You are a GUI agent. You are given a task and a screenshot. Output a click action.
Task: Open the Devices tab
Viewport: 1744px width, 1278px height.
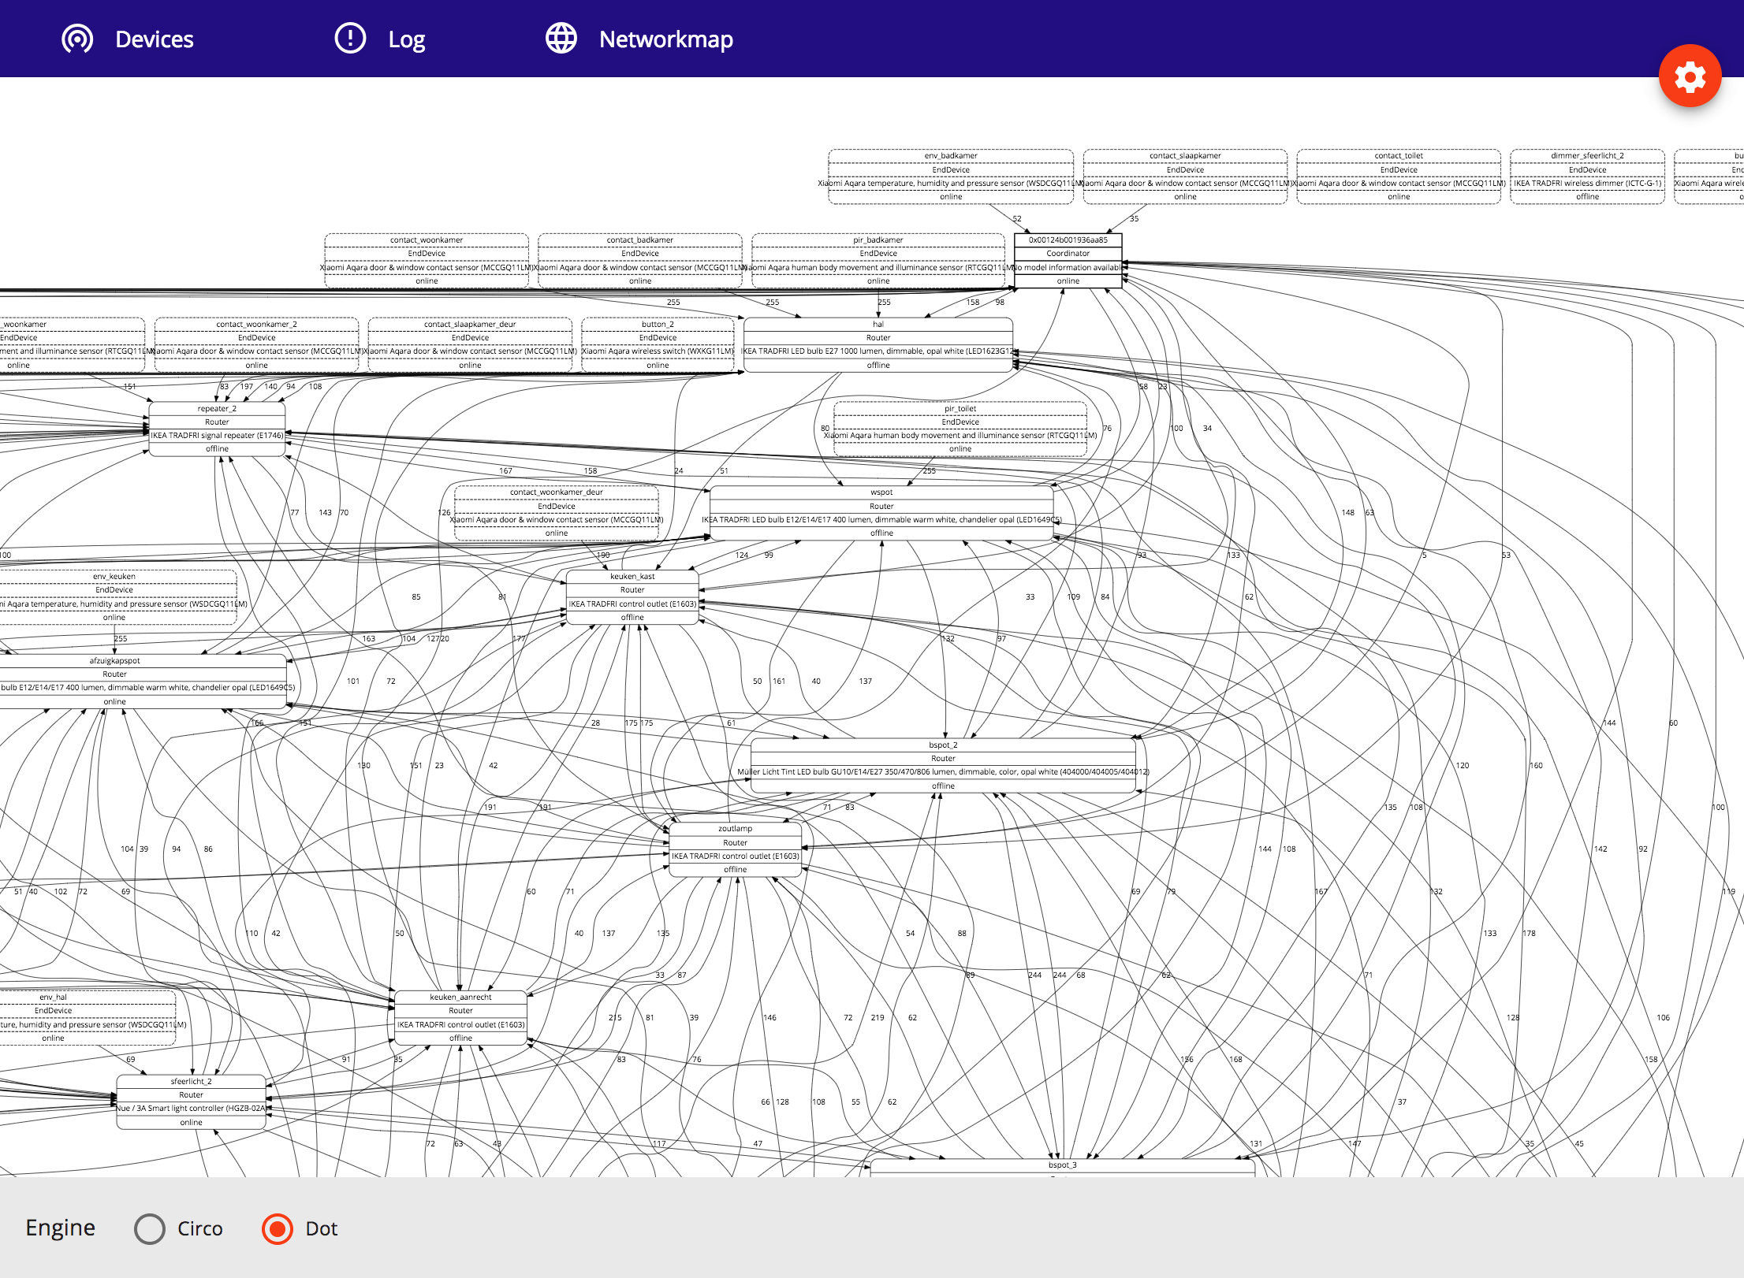pos(154,39)
